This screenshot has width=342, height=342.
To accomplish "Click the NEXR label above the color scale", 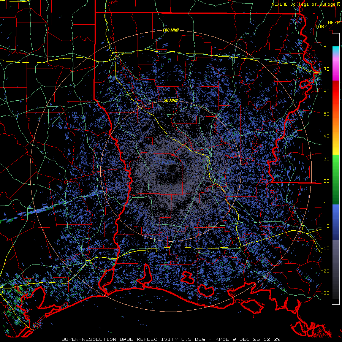I will point(334,23).
